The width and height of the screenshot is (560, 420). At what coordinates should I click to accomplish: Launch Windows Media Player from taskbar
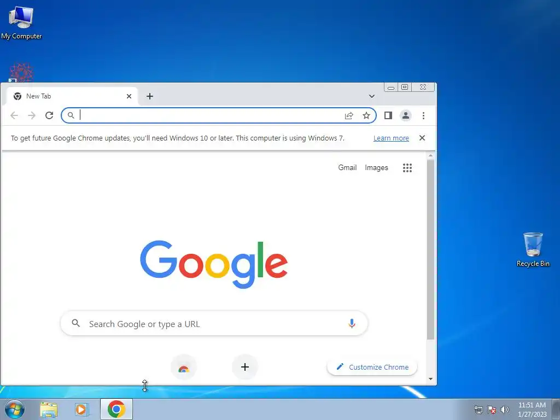[82, 410]
